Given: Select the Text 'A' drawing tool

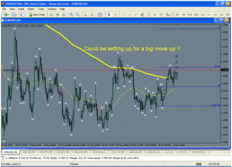Looking at the screenshot, I should click(155, 15).
